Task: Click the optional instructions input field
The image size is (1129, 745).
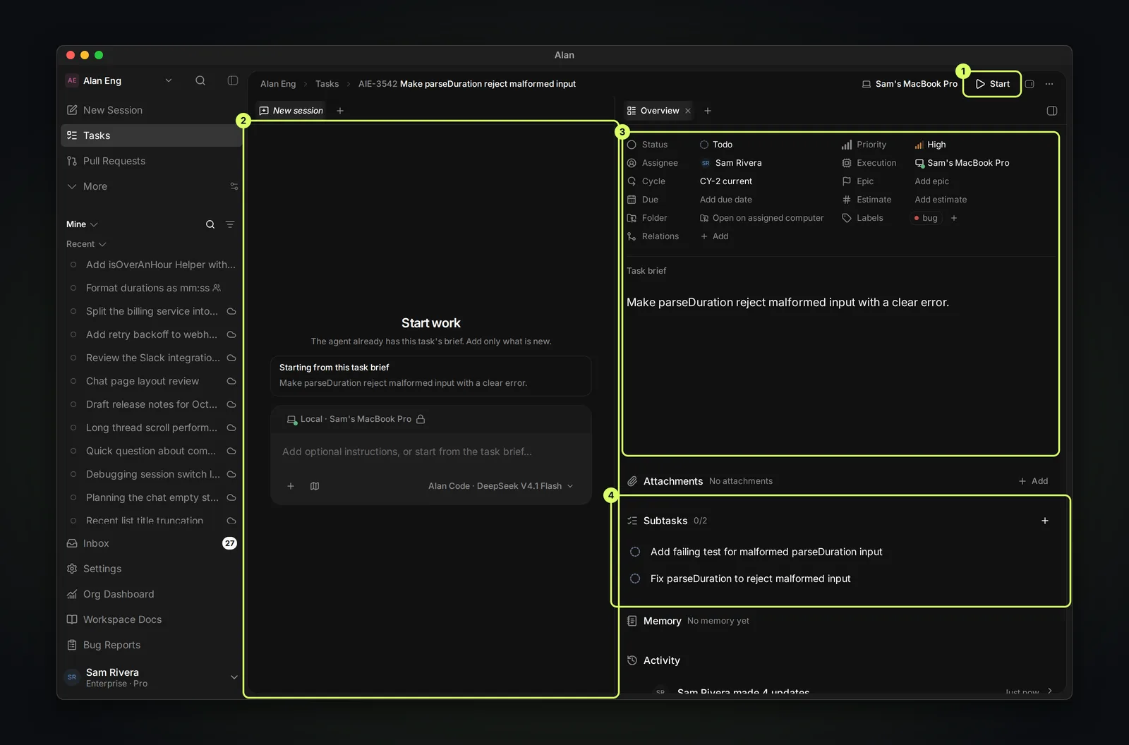Action: (430, 452)
